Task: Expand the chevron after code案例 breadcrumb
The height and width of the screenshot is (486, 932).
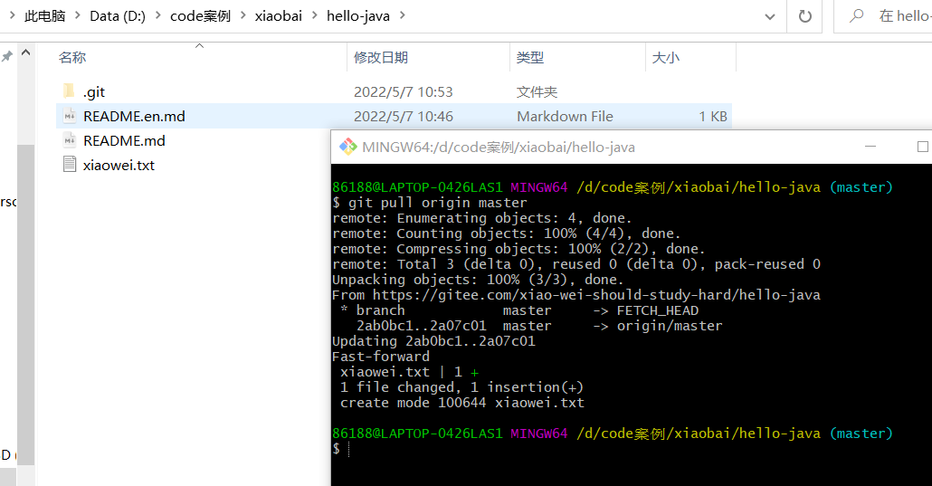Action: (x=243, y=15)
